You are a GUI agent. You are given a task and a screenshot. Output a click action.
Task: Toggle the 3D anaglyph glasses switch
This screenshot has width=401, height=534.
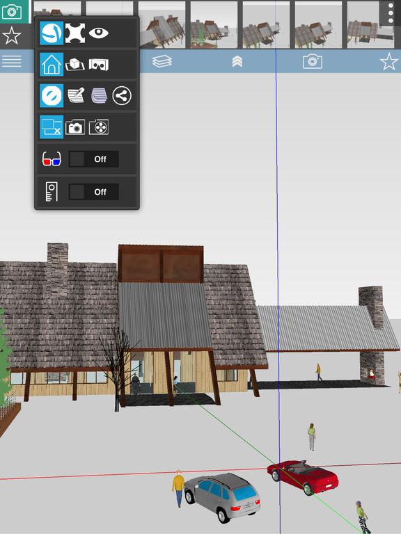click(94, 159)
